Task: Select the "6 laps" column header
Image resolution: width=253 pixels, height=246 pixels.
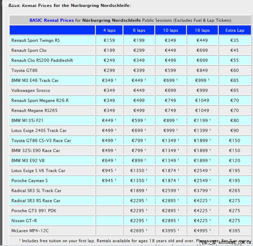Action: tap(139, 30)
